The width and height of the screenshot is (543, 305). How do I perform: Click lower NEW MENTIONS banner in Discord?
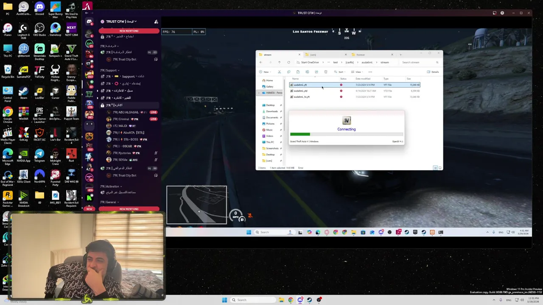(129, 209)
